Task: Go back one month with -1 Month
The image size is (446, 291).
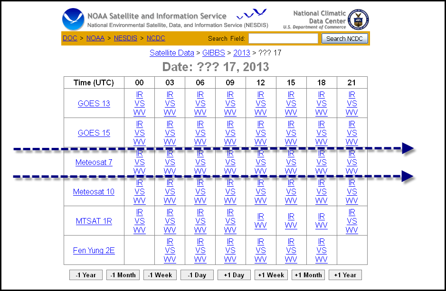Action: point(123,275)
